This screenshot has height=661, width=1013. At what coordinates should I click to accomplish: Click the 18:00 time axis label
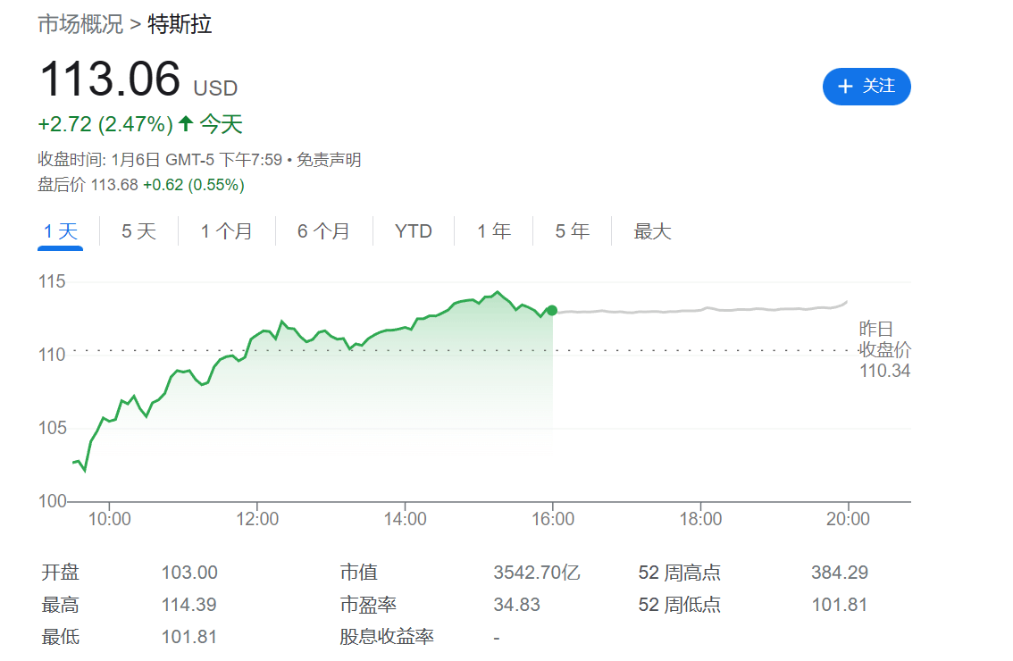click(700, 519)
